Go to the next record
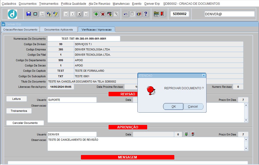Image resolution: width=259 pixels, height=165 pixels. (79, 14)
